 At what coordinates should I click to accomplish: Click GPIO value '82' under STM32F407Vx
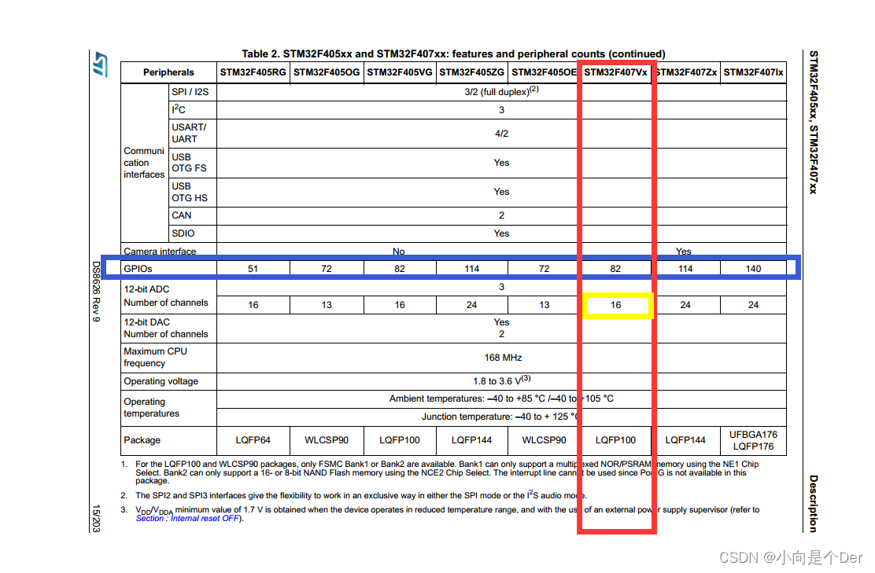click(x=615, y=269)
